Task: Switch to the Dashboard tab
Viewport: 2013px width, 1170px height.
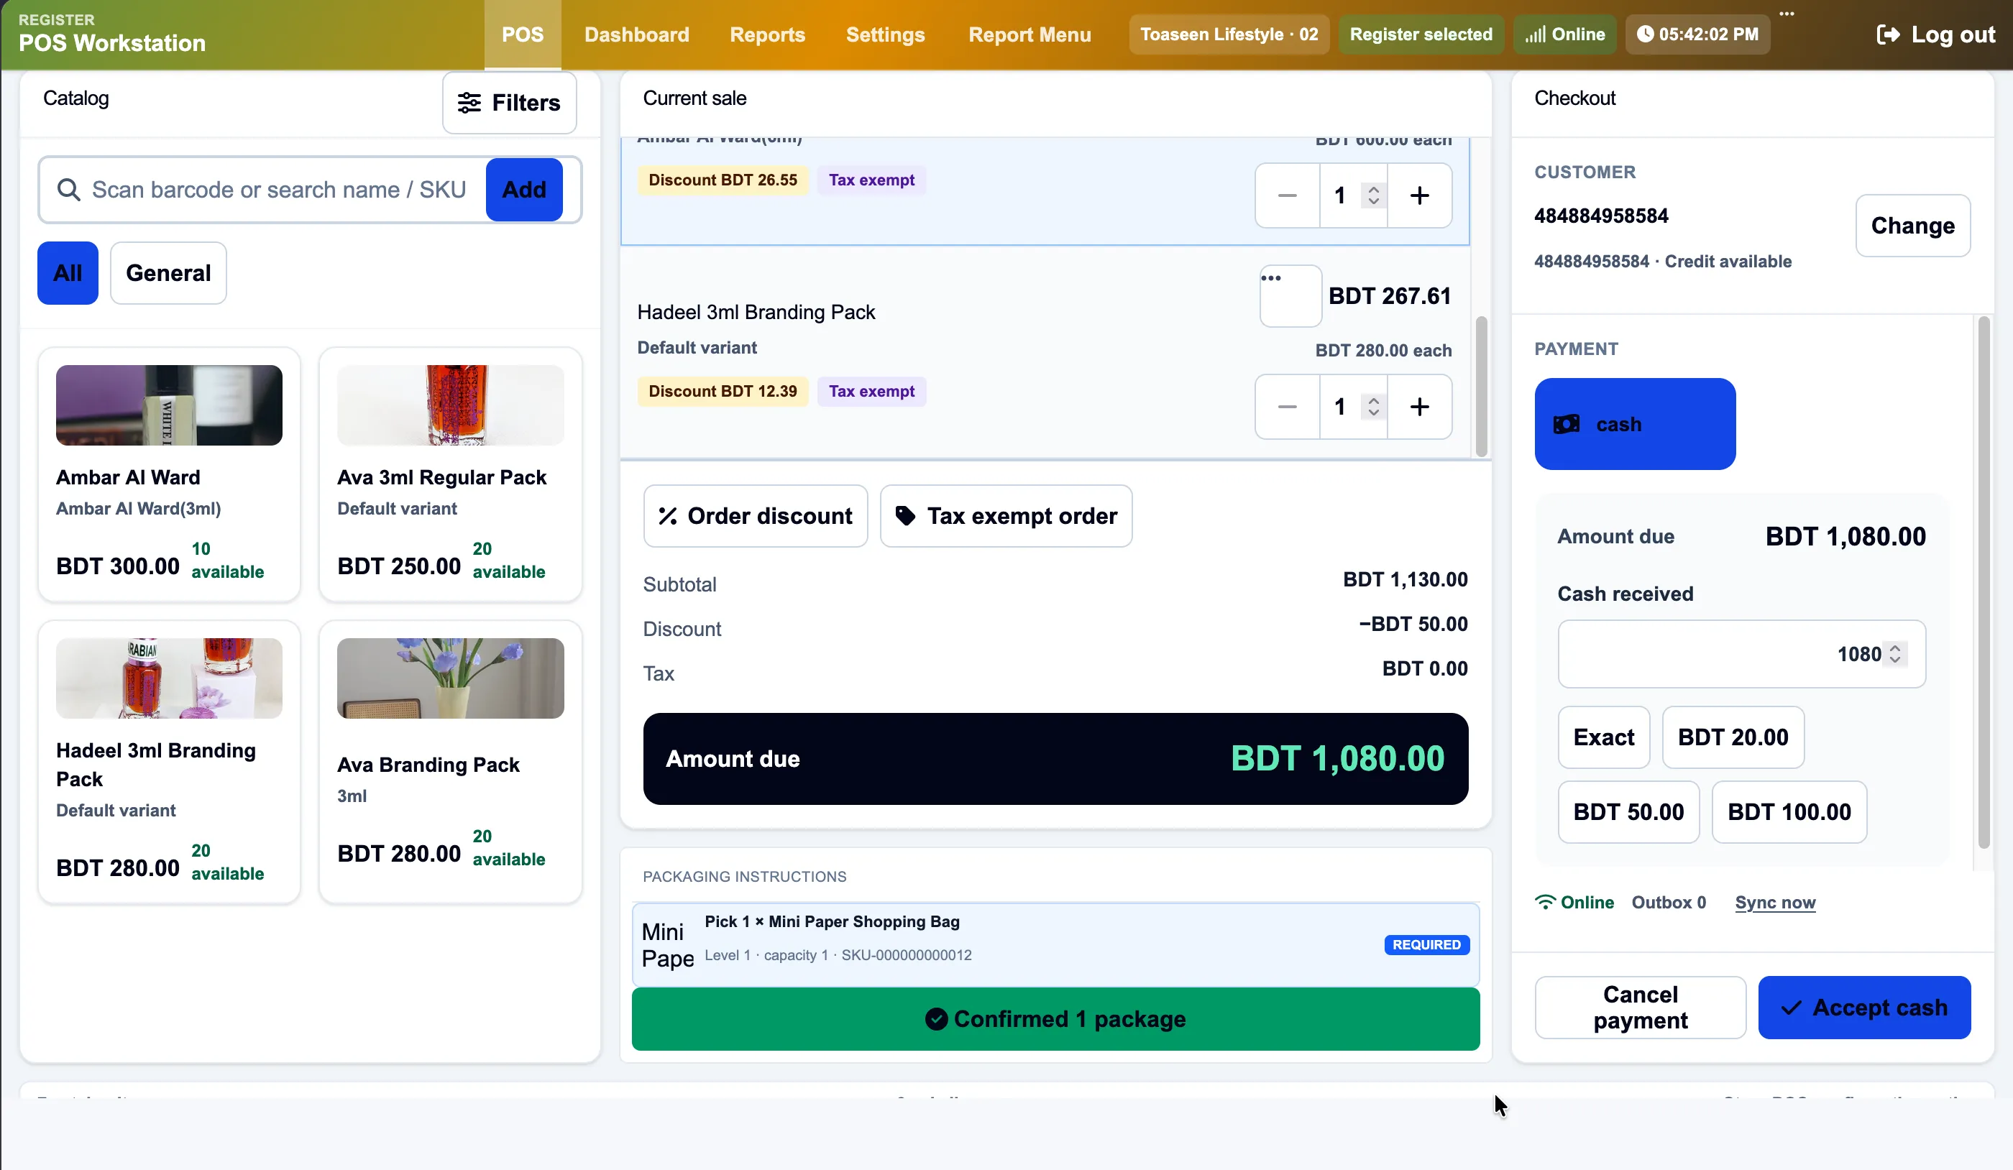Action: point(636,34)
